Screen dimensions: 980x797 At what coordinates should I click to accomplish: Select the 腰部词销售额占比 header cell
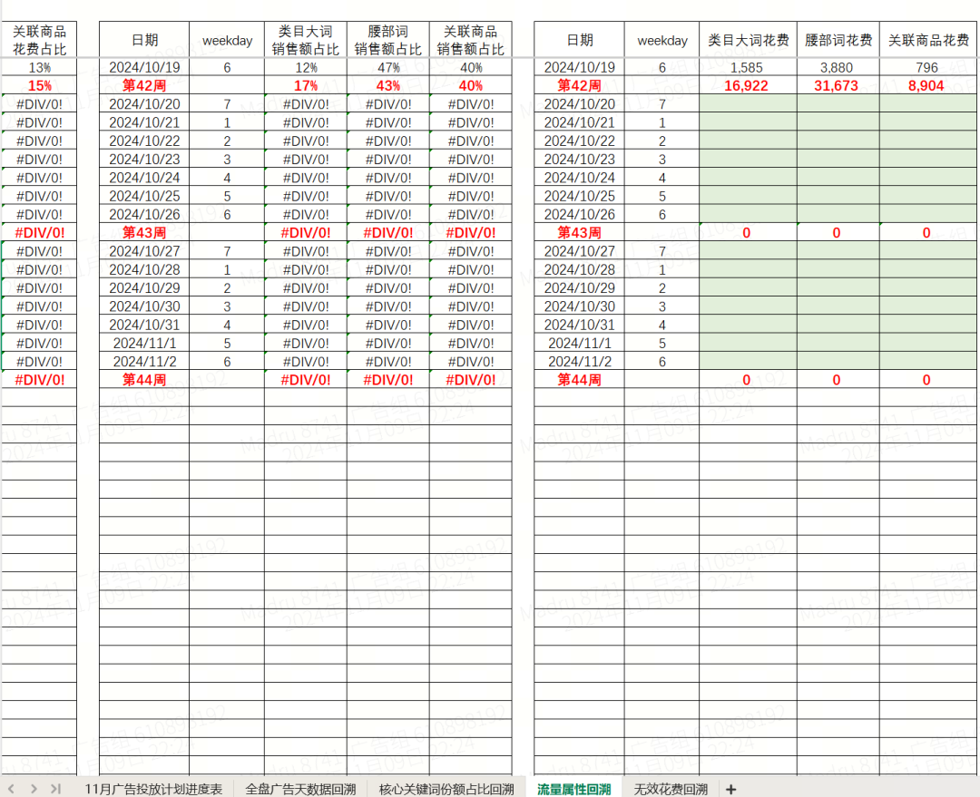[x=387, y=40]
